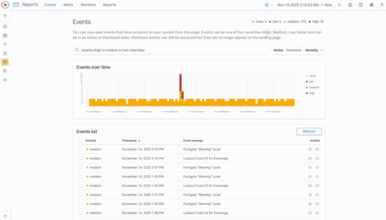This screenshot has width=386, height=220.
Task: Check the select-all checkbox in Events list header
Action: [x=80, y=140]
